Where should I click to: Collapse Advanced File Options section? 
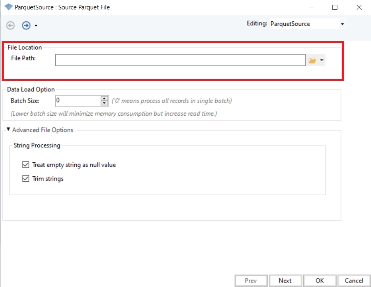(x=8, y=130)
